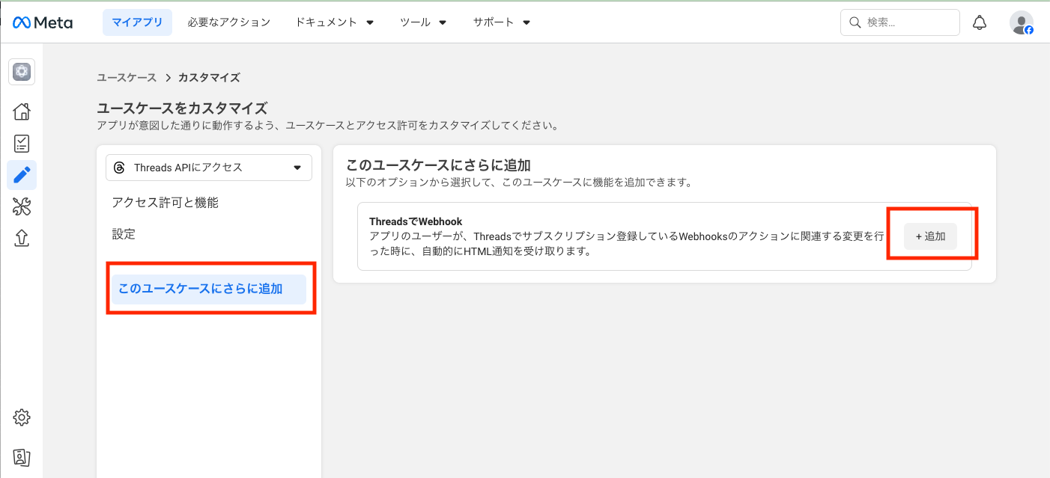Image resolution: width=1050 pixels, height=478 pixels.
Task: Select the app icon at sidebar top
Action: pyautogui.click(x=22, y=72)
